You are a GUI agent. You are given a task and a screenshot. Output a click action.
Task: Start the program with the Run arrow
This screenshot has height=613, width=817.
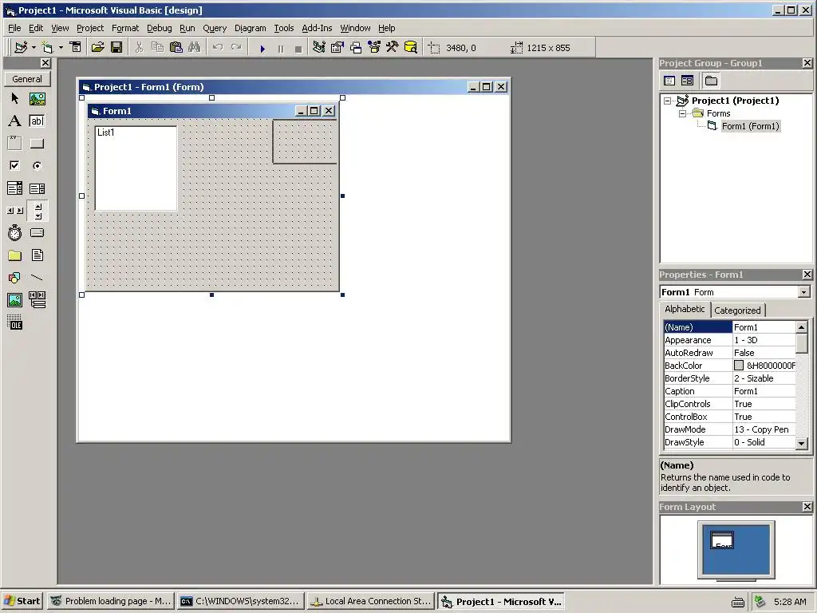click(262, 49)
